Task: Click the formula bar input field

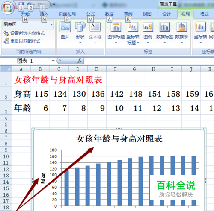Action: [x=149, y=61]
